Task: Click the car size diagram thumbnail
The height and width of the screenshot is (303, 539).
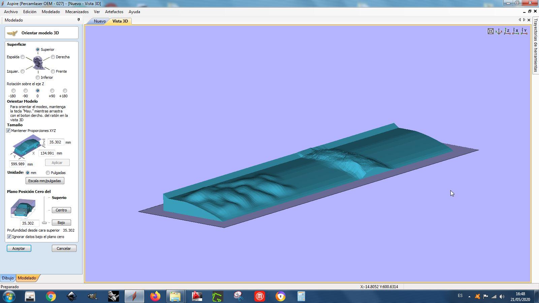Action: pos(26,145)
